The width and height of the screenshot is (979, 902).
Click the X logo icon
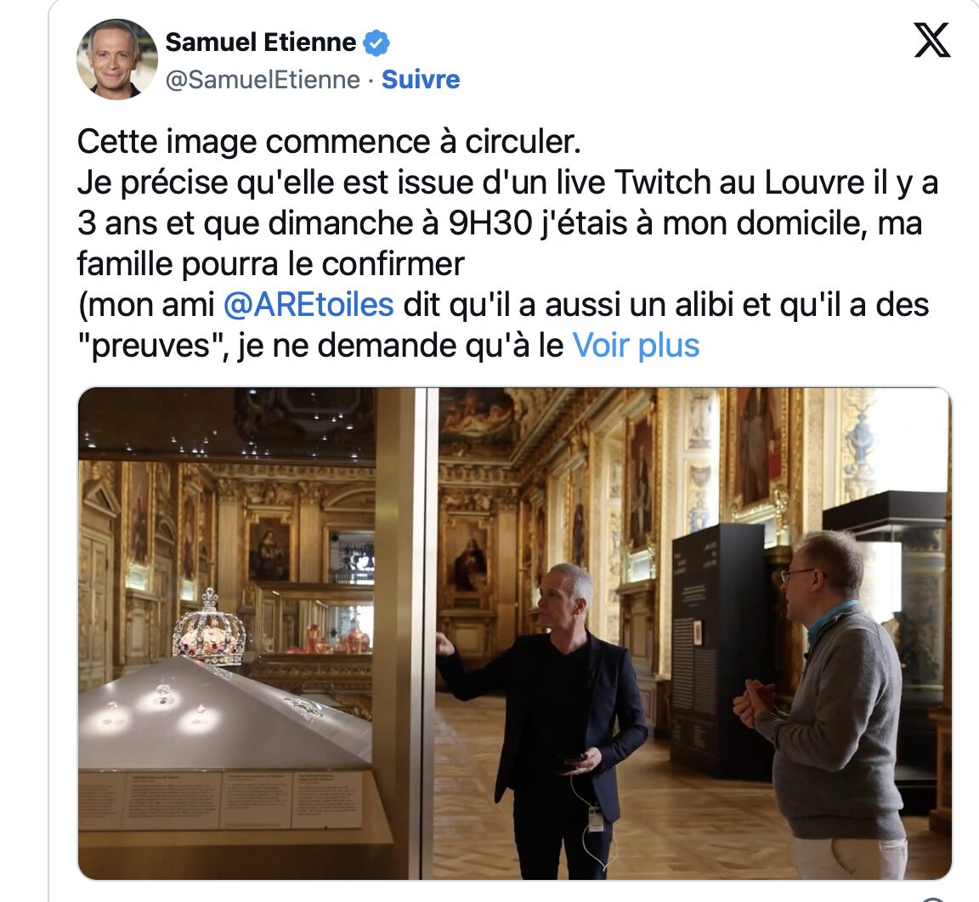pyautogui.click(x=932, y=40)
